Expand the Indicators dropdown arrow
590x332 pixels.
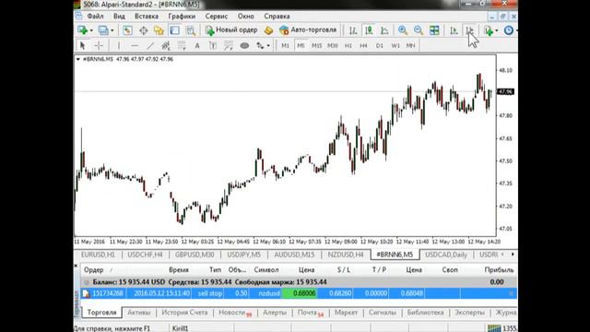[497, 30]
